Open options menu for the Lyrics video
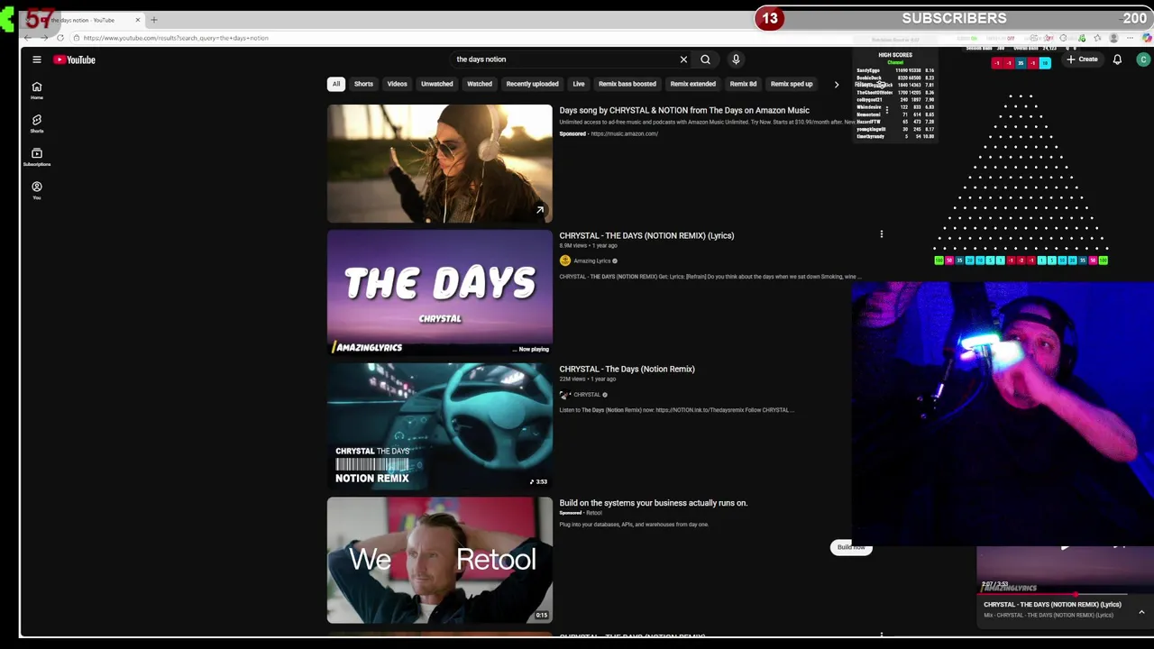This screenshot has width=1154, height=649. [x=882, y=234]
